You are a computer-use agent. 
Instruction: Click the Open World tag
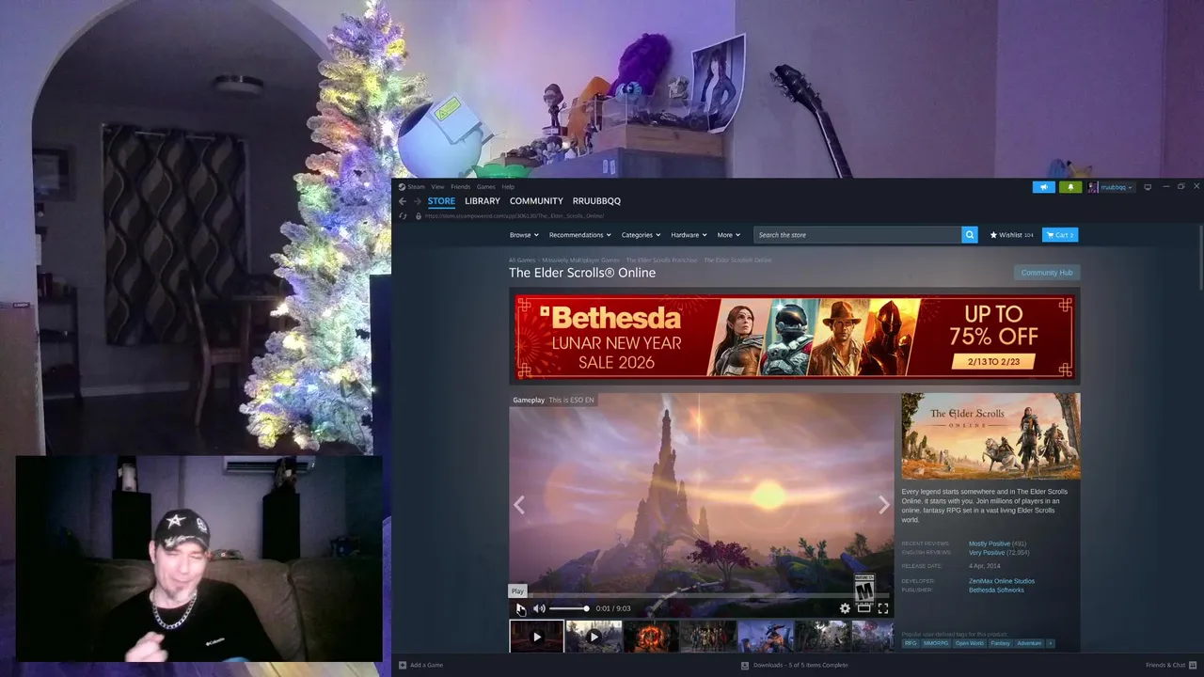pos(969,643)
